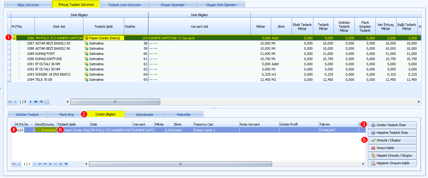Go to last record in production grid navigator
428x178 pixels.
point(40,164)
